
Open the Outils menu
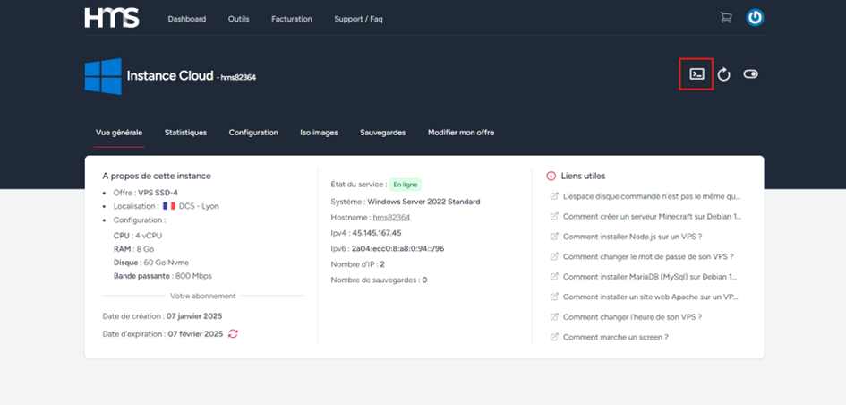click(x=238, y=19)
